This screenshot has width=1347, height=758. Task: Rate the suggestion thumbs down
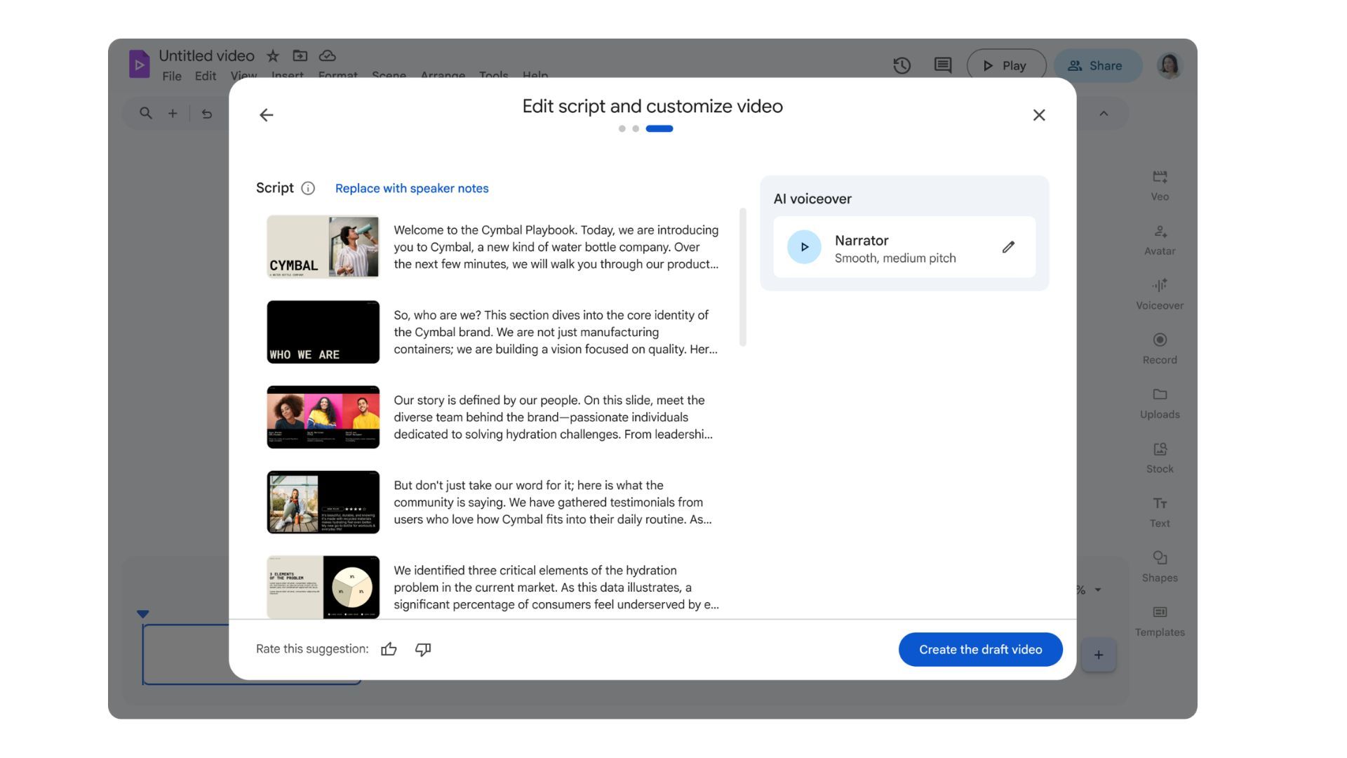click(x=423, y=649)
